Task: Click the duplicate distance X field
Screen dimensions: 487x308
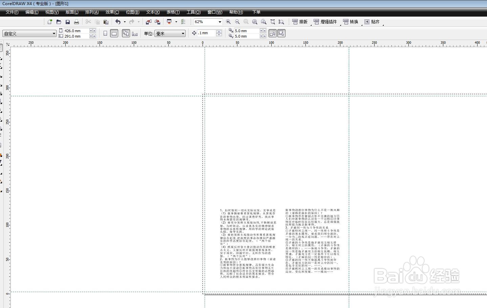Action: [247, 30]
